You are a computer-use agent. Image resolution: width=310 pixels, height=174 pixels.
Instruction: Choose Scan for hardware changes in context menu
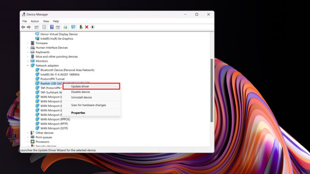pos(91,105)
